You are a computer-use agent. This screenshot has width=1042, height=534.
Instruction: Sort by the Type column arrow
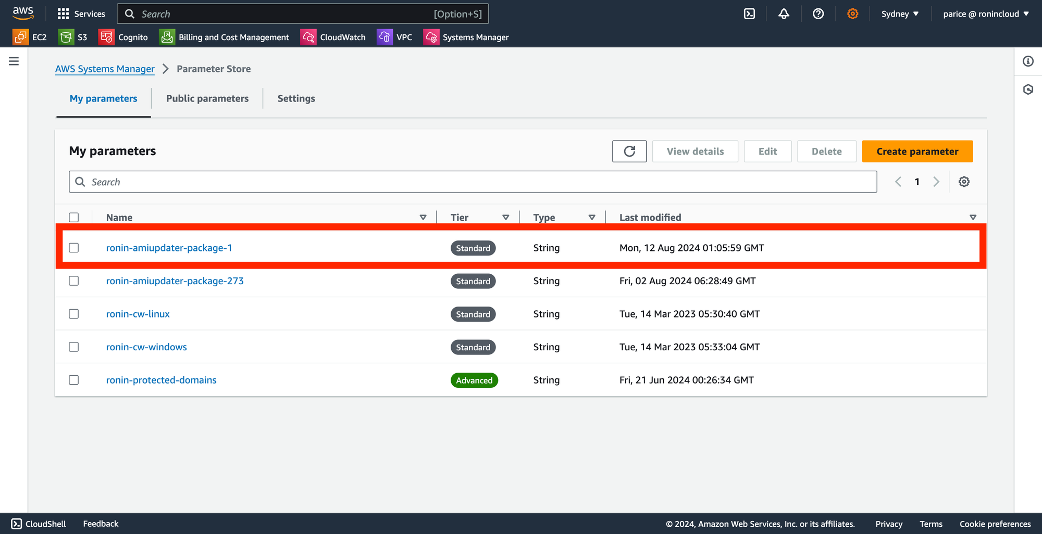click(592, 218)
